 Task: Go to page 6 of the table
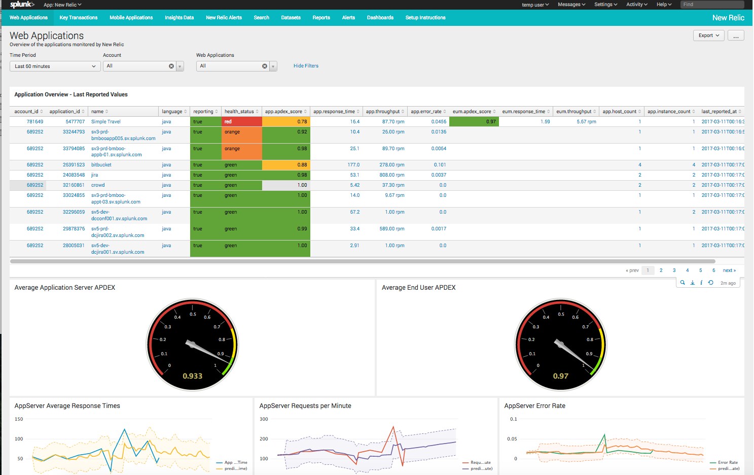[x=713, y=270]
